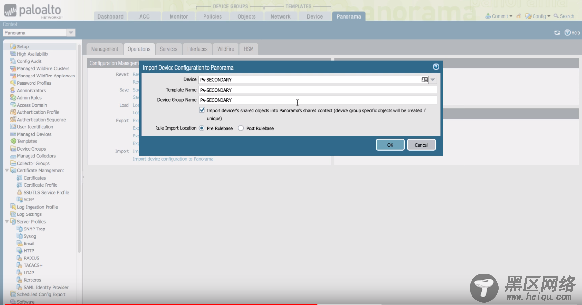Open the Policies tab
This screenshot has width=582, height=305.
point(212,16)
